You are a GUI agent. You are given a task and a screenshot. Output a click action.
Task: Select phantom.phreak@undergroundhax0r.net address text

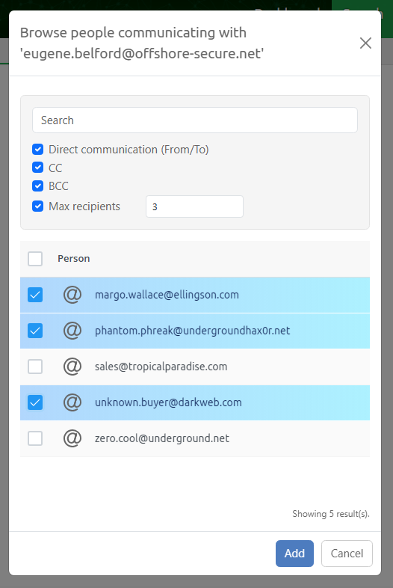192,331
